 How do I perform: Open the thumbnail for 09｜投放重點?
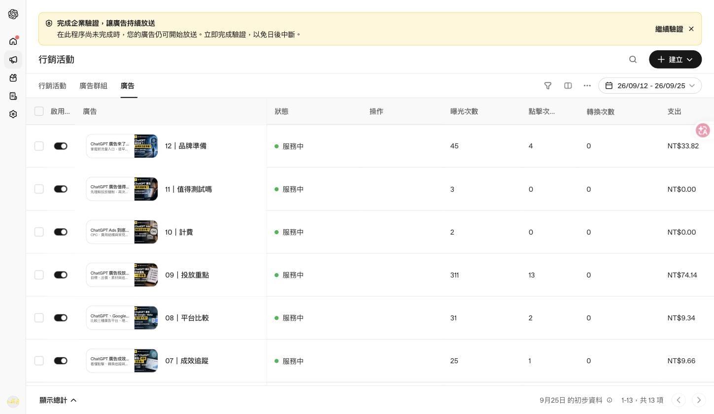point(122,275)
